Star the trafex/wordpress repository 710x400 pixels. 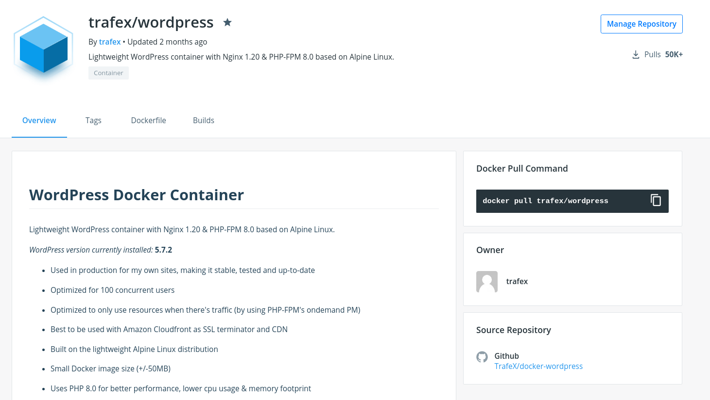coord(227,22)
